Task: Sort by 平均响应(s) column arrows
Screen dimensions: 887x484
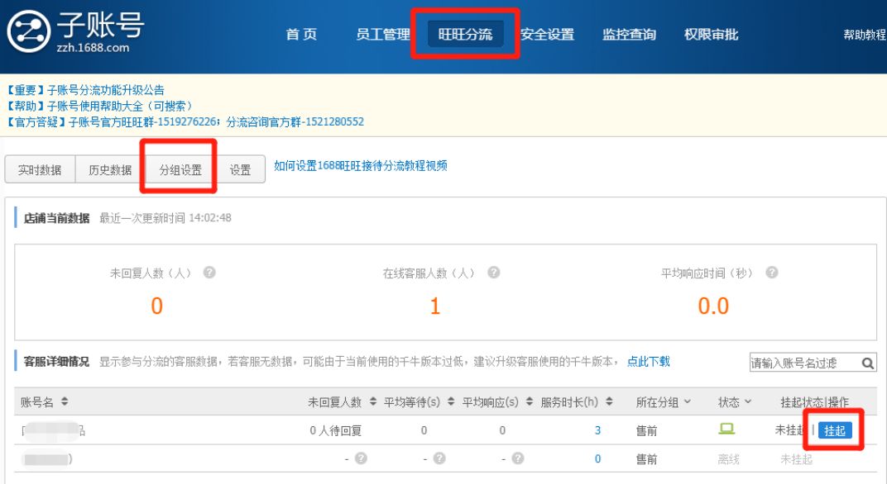Action: click(530, 401)
